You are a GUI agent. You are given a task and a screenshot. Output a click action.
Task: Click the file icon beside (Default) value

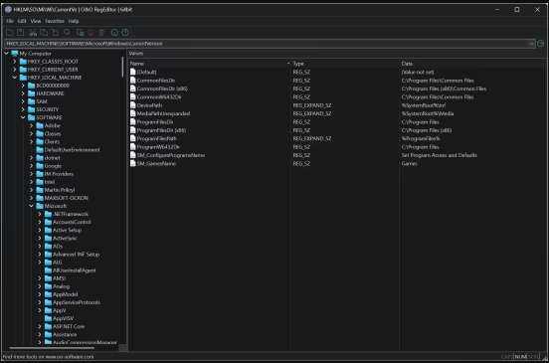[x=132, y=72]
